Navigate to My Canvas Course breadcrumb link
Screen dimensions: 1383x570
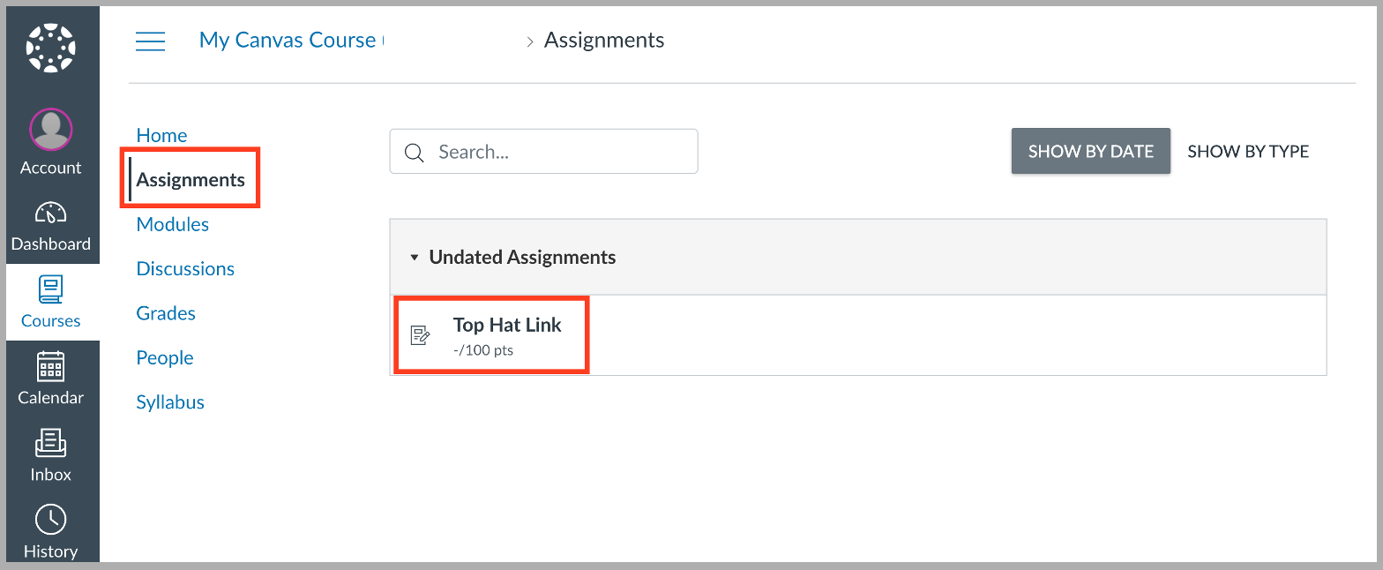click(288, 40)
